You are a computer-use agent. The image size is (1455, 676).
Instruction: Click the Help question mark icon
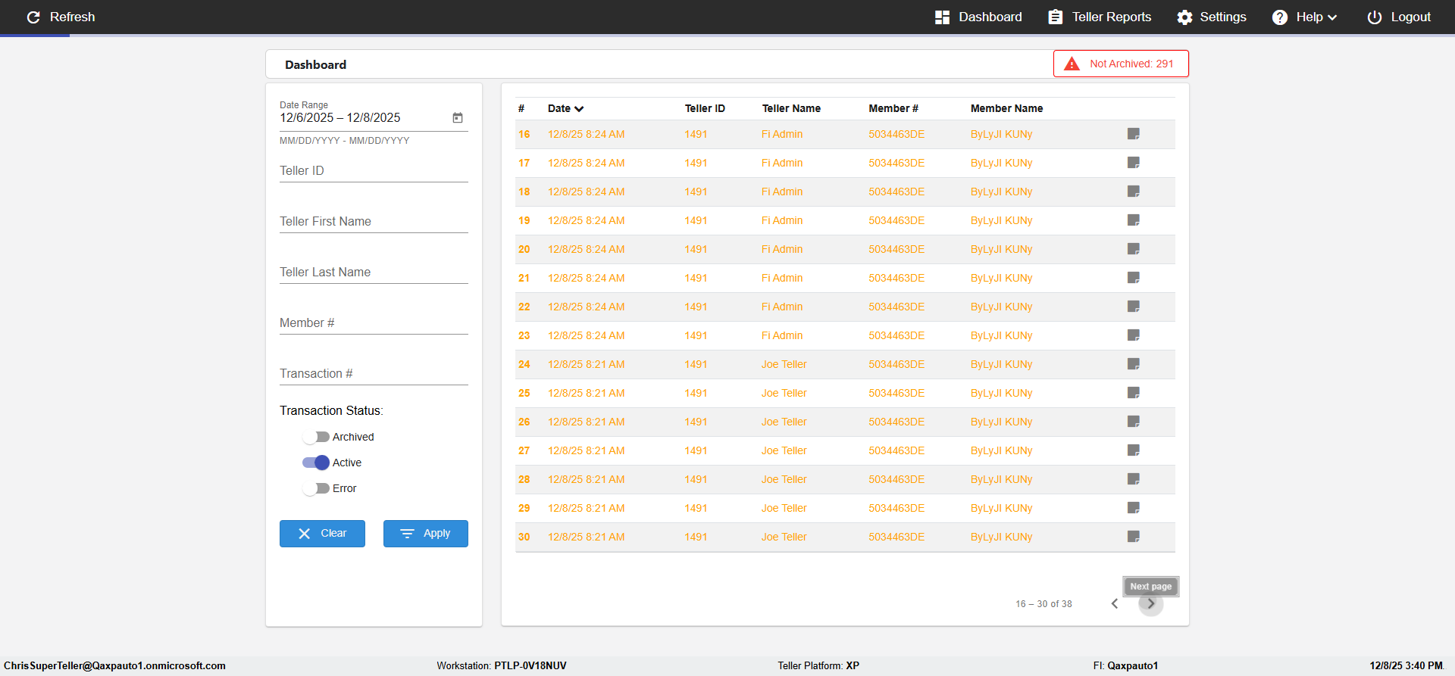(1279, 17)
